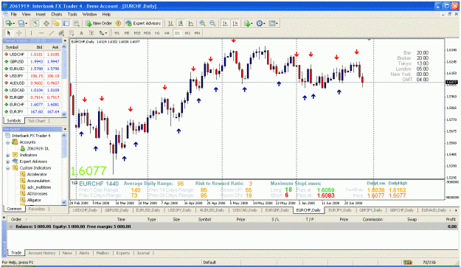Switch timeframe to H4
Screen dimensions: 461x267
(167, 33)
